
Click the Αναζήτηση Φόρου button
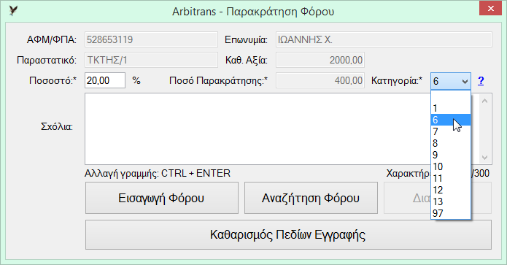(311, 198)
